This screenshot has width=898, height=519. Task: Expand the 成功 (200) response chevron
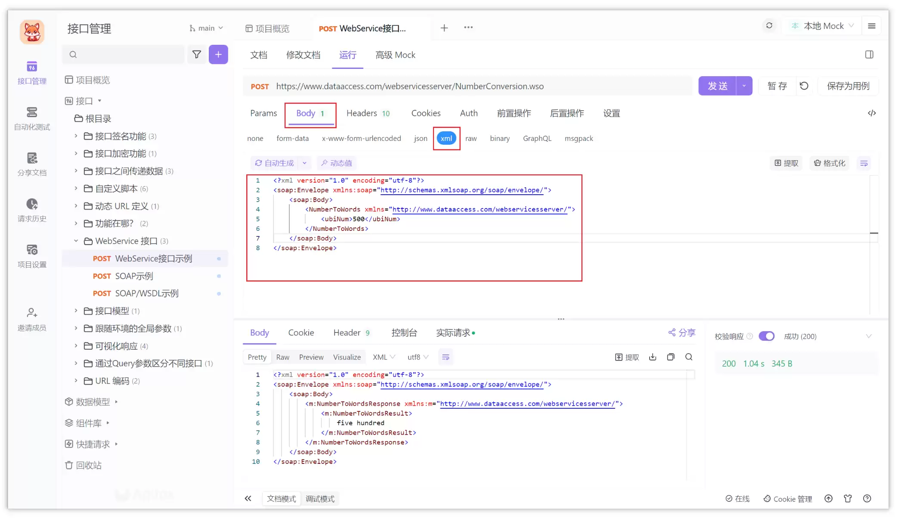click(869, 336)
